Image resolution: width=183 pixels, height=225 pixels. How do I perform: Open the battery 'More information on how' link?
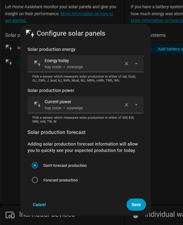157,20
